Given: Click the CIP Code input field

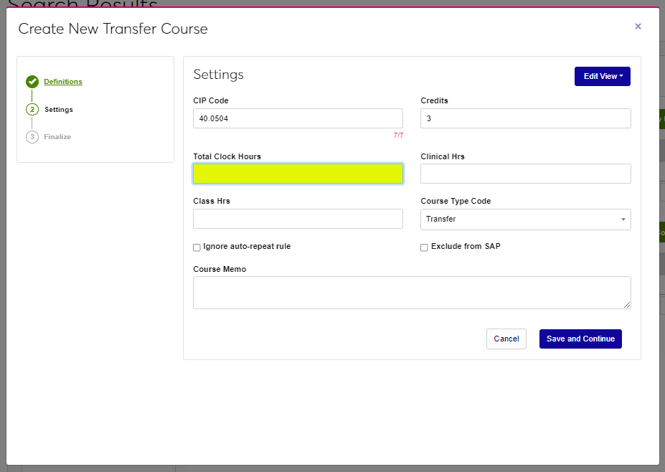Looking at the screenshot, I should pyautogui.click(x=298, y=118).
